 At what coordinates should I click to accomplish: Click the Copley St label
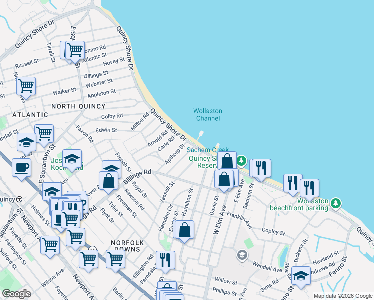[273, 232]
